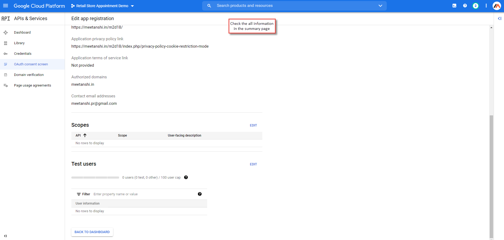Open the hamburger navigation menu
The height and width of the screenshot is (240, 504).
6,6
